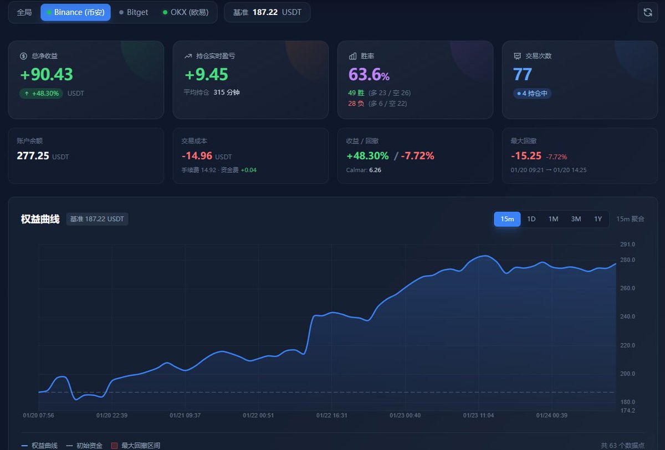Click the 共 63 个数据点 text
Viewport: 665px width, 450px height.
coord(622,446)
